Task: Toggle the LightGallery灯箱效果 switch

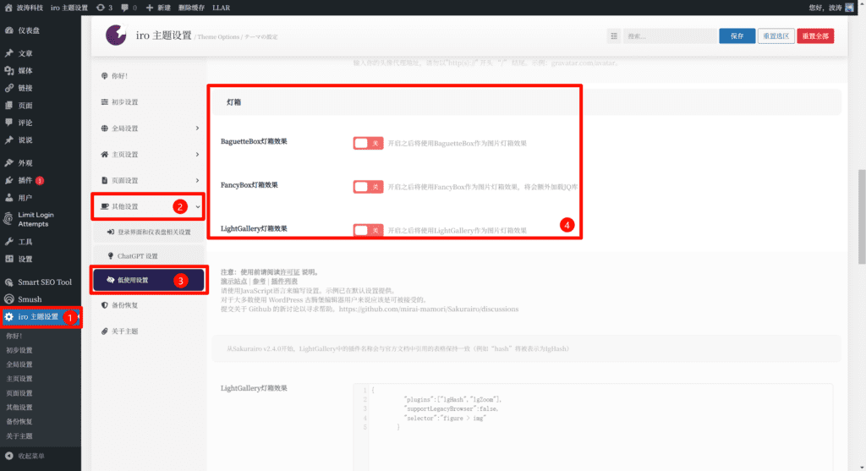Action: (x=368, y=230)
